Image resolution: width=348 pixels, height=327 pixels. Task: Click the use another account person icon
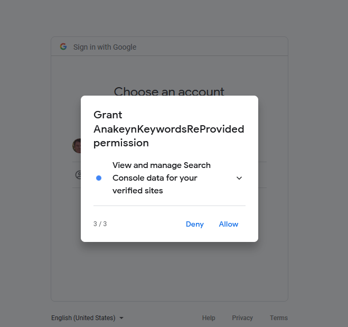[x=78, y=175]
